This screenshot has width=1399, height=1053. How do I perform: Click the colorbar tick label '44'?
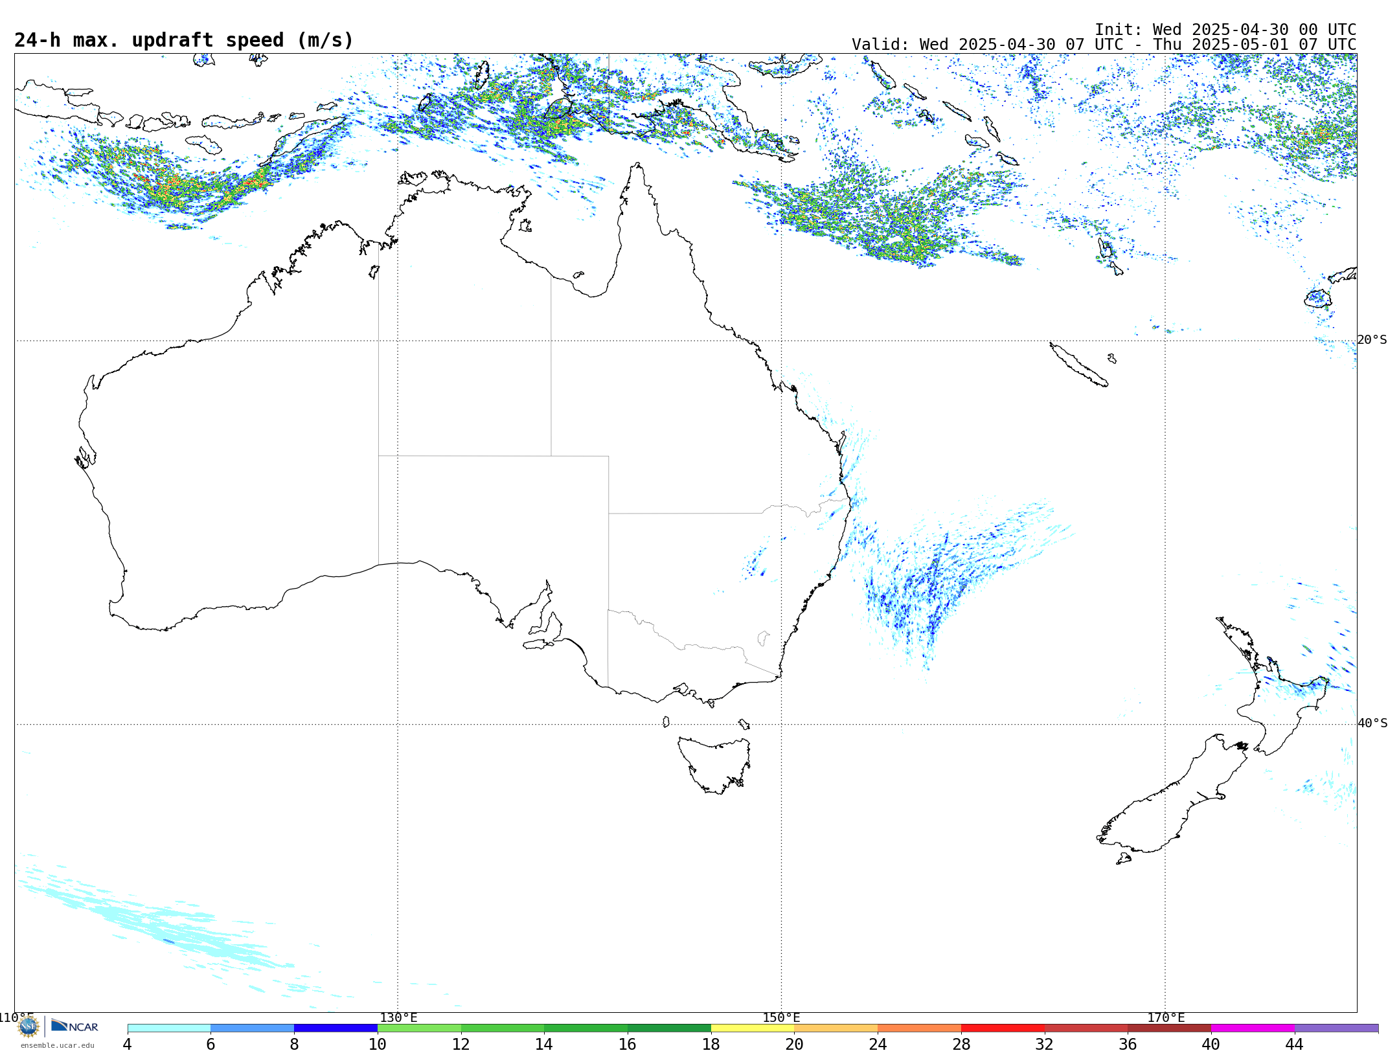pyautogui.click(x=1295, y=1045)
